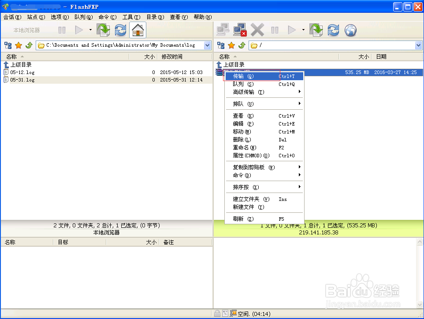
Task: Open the 队列 menu in menu bar
Action: [84, 17]
